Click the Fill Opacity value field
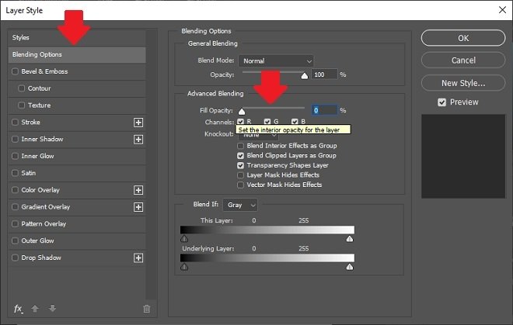Screen dimensions: 513x325 (324, 110)
